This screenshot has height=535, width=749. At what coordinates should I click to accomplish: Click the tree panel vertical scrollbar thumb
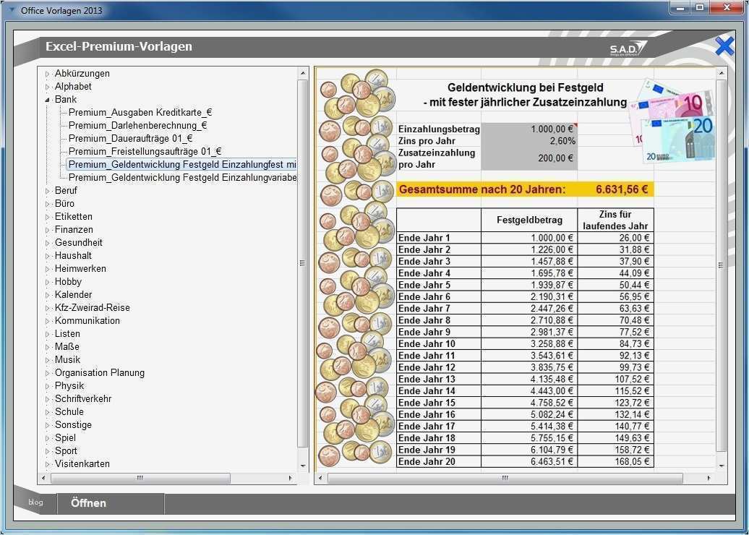tap(302, 263)
